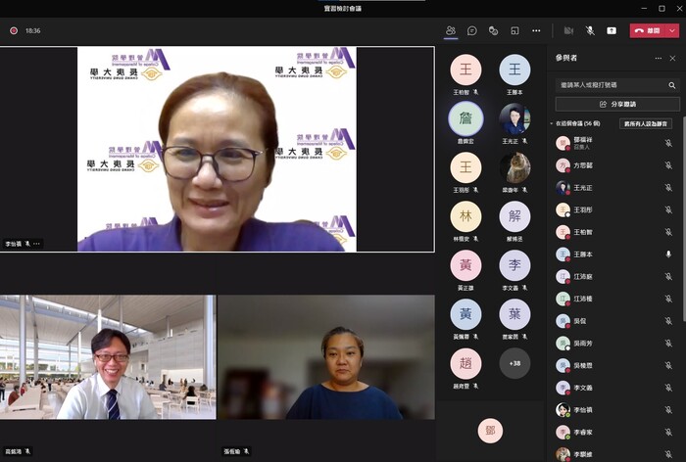
Task: Open the rooms icon in meeting toolbar
Action: [x=514, y=30]
